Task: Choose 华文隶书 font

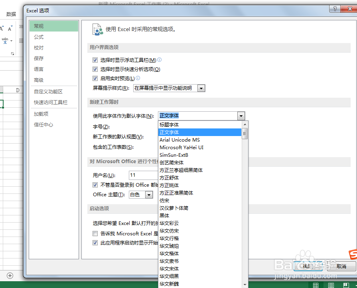Action: (x=200, y=261)
